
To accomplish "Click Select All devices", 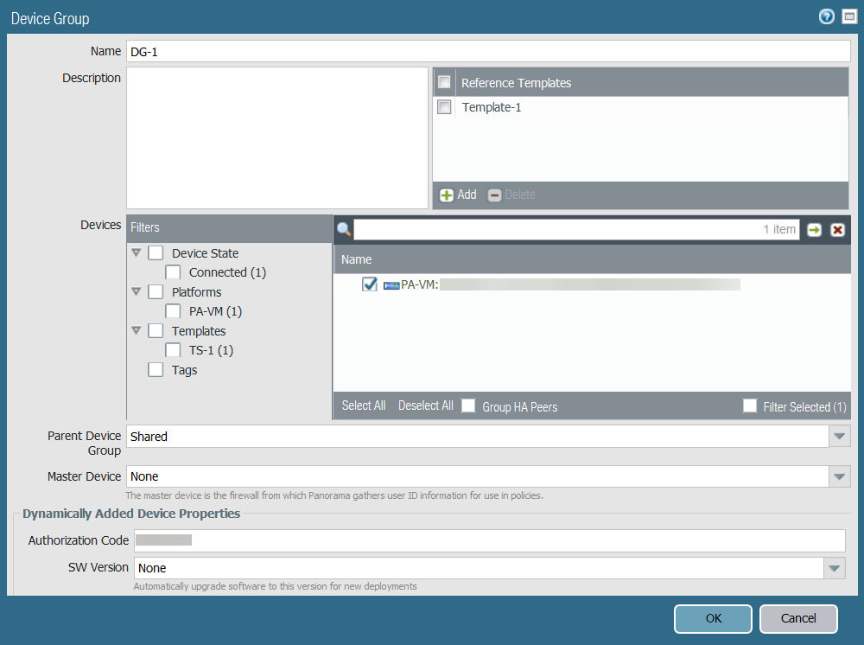I will [364, 406].
